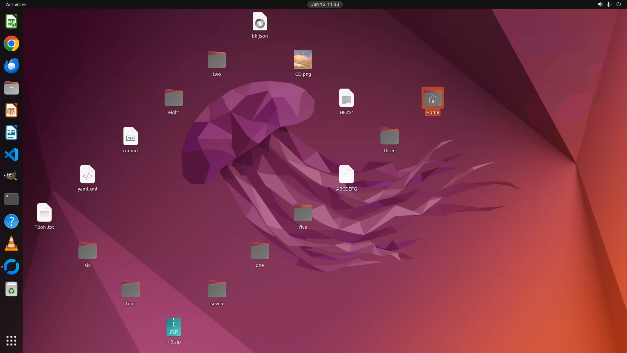This screenshot has width=627, height=353.
Task: Show Applications grid button
Action: (11, 341)
